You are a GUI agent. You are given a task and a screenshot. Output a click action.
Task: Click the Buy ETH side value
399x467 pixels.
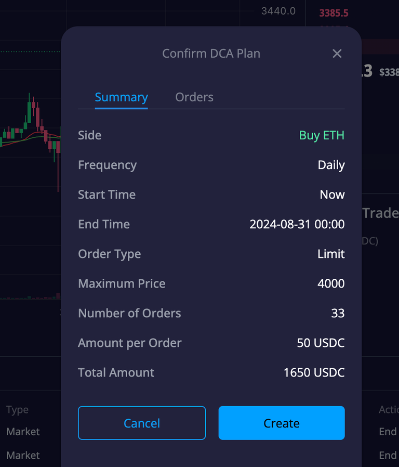pyautogui.click(x=322, y=136)
